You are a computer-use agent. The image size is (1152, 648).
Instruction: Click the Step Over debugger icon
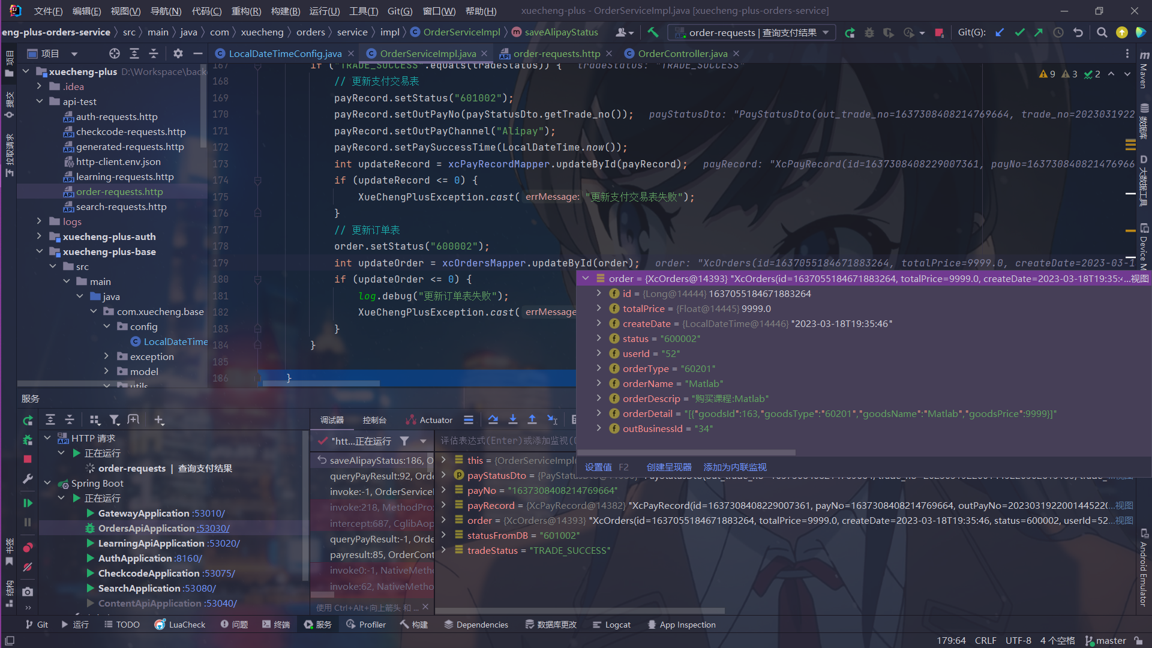[x=493, y=420]
